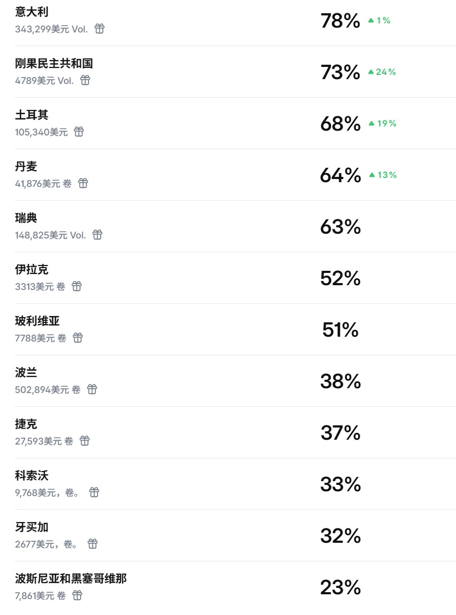Click the gift icon beside 意大利 volume
This screenshot has height=615, width=456.
(x=100, y=29)
